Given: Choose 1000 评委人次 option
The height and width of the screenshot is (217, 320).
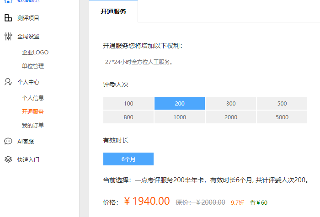Looking at the screenshot, I should 180,117.
